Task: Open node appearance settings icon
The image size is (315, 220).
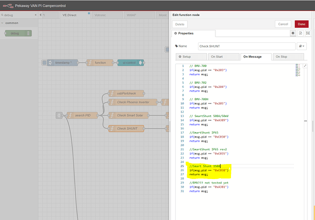Action: [x=307, y=33]
